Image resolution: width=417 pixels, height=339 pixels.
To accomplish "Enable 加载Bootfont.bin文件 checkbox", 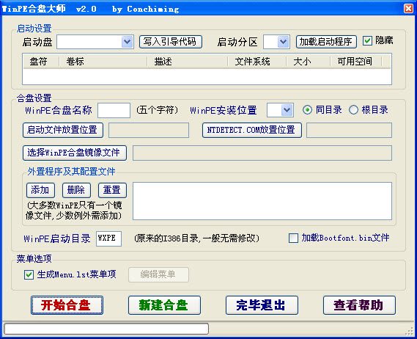I will coord(293,238).
